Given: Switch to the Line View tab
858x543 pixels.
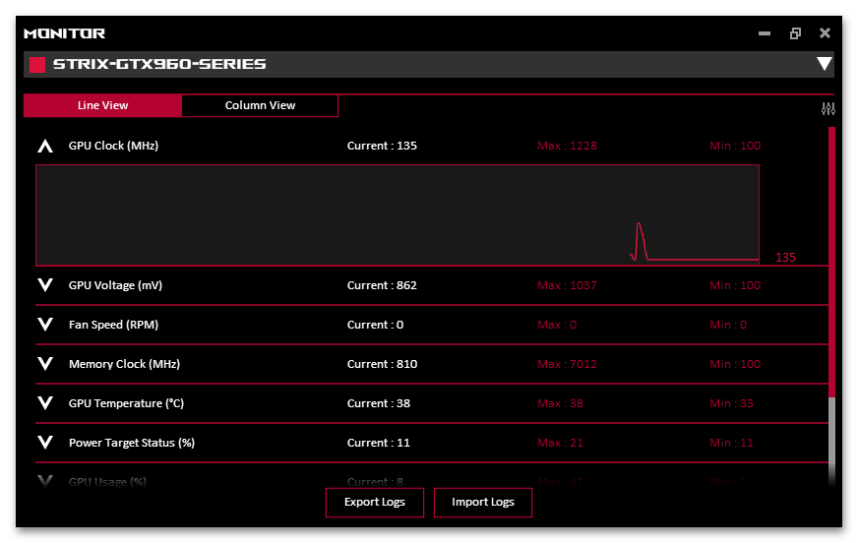Looking at the screenshot, I should point(103,105).
